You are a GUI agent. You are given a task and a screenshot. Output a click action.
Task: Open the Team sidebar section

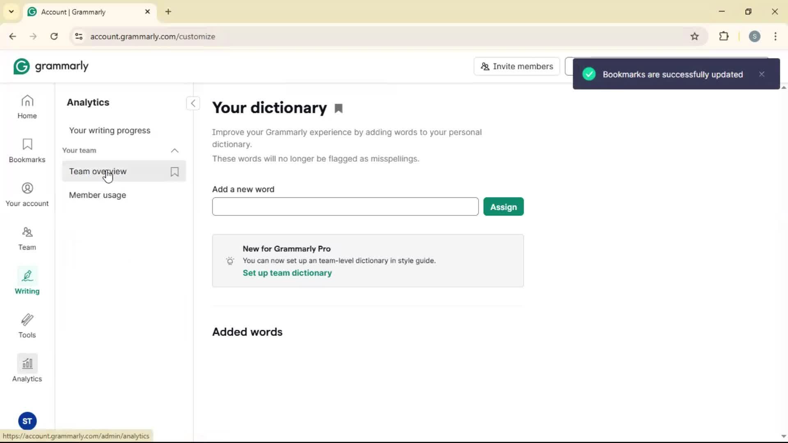27,238
